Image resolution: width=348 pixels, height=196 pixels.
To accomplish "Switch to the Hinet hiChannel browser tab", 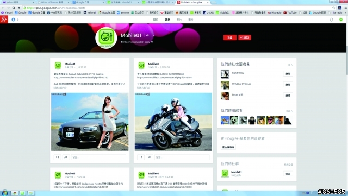I will [53, 2].
